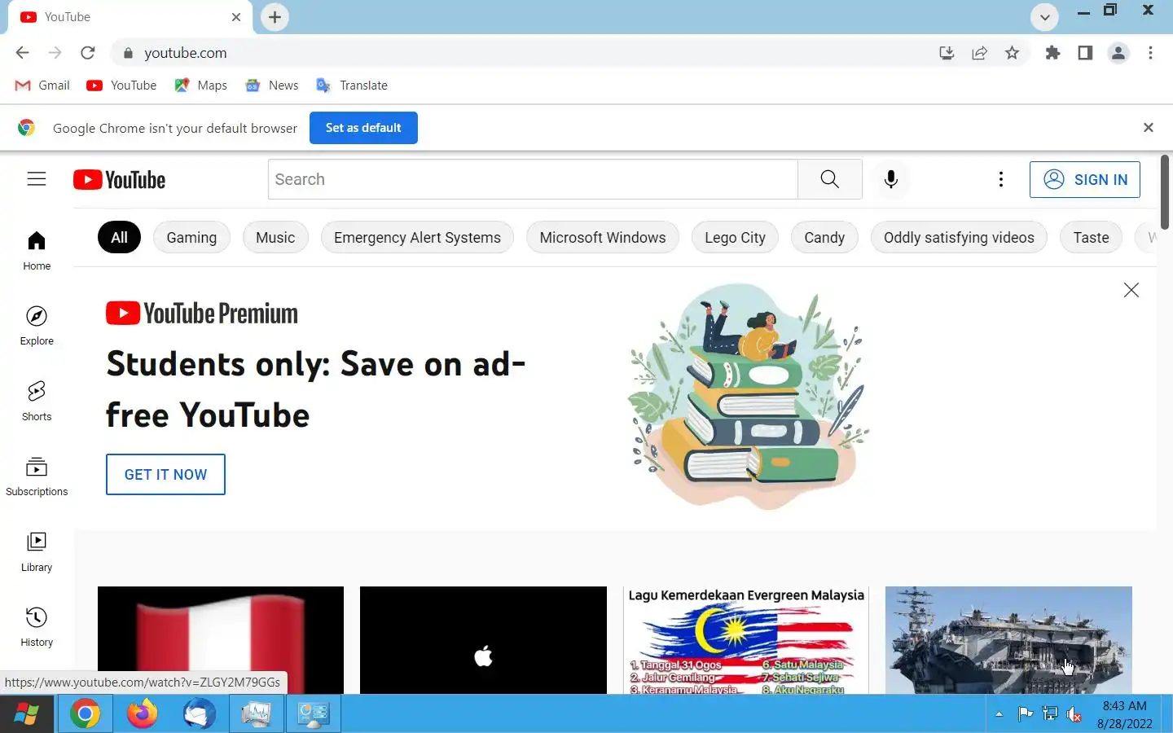Click the search magnifier button

point(829,179)
